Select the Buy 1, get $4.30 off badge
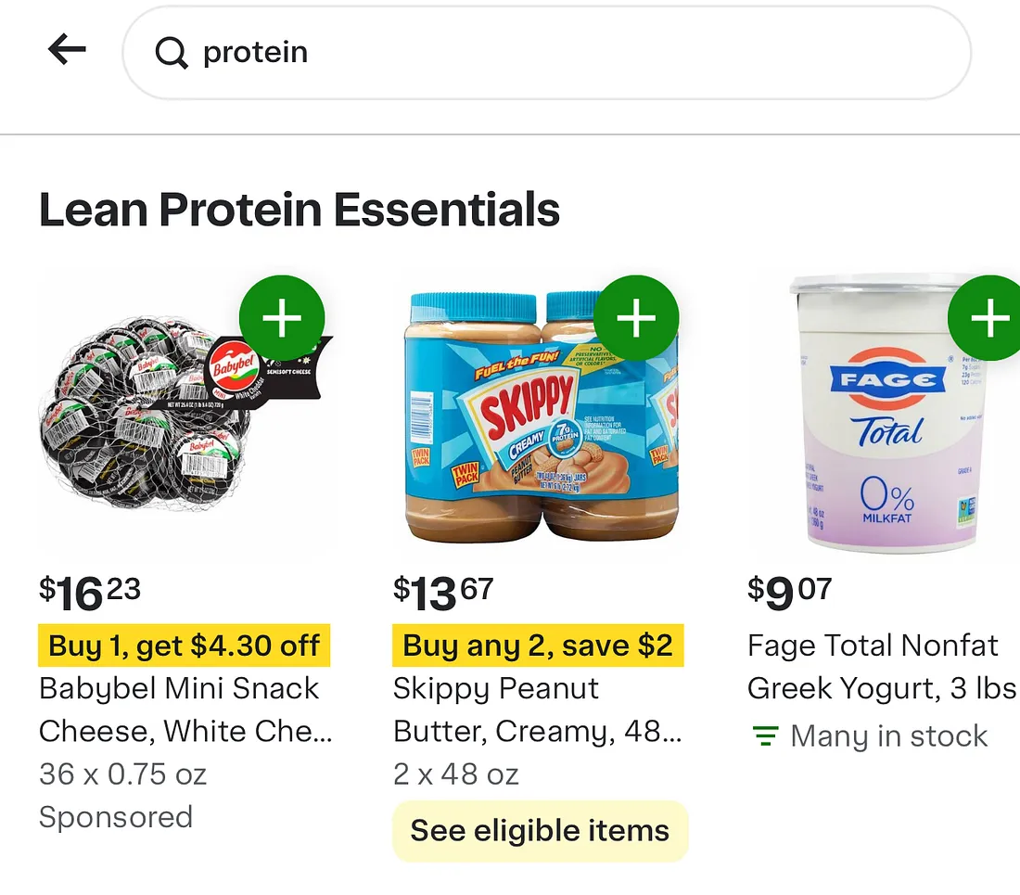 [x=185, y=646]
